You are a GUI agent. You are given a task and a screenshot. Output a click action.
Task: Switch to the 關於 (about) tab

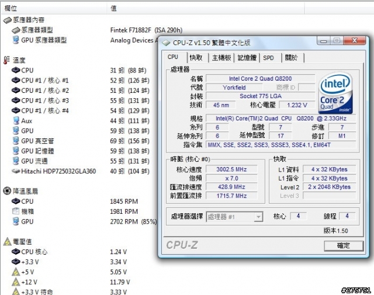click(x=292, y=57)
